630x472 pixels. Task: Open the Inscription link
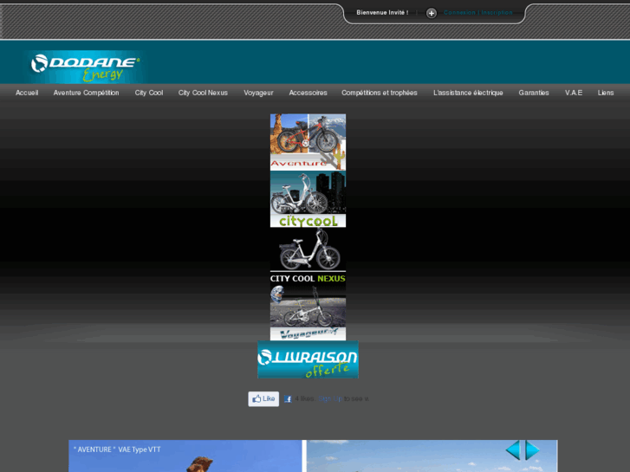click(x=497, y=12)
